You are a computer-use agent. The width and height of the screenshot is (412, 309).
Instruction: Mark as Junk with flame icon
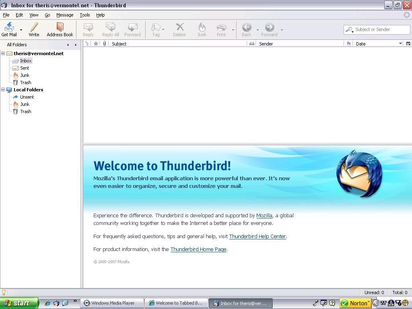(202, 30)
